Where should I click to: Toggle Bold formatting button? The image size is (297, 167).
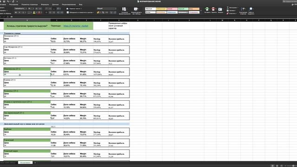click(16, 13)
